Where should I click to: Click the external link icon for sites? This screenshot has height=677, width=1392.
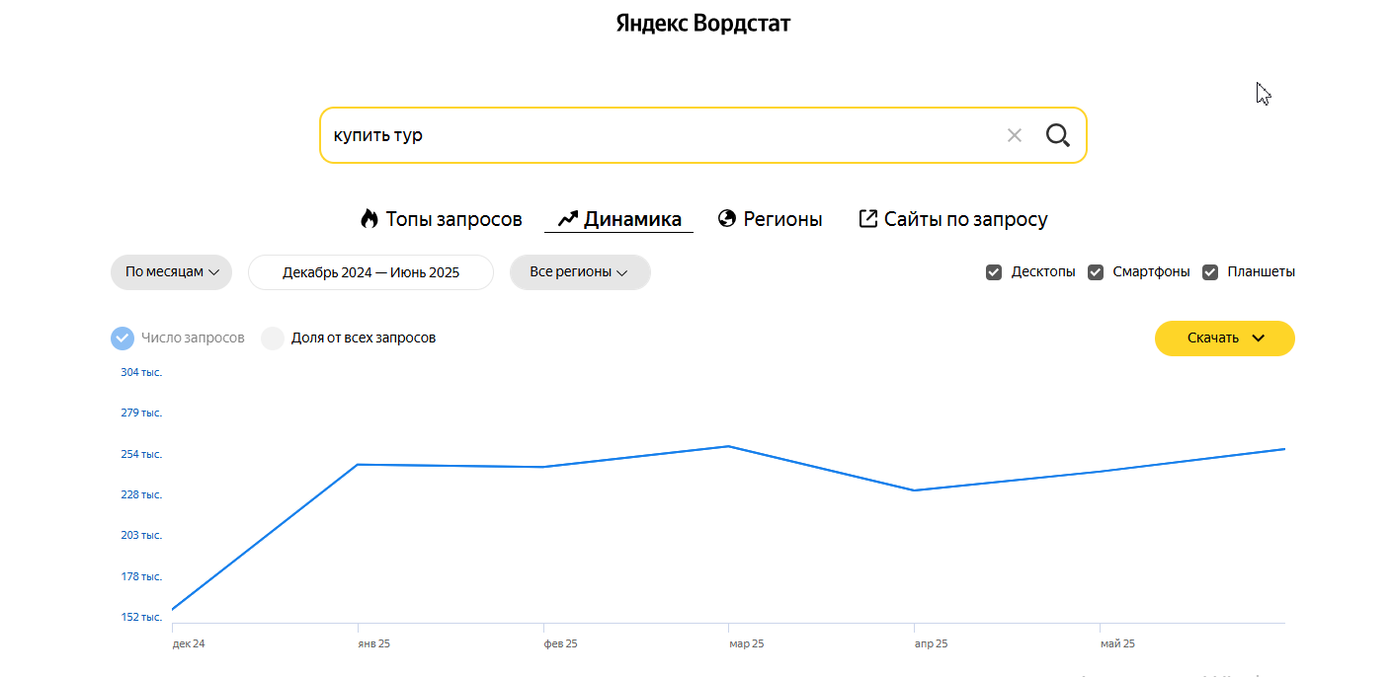(x=867, y=219)
